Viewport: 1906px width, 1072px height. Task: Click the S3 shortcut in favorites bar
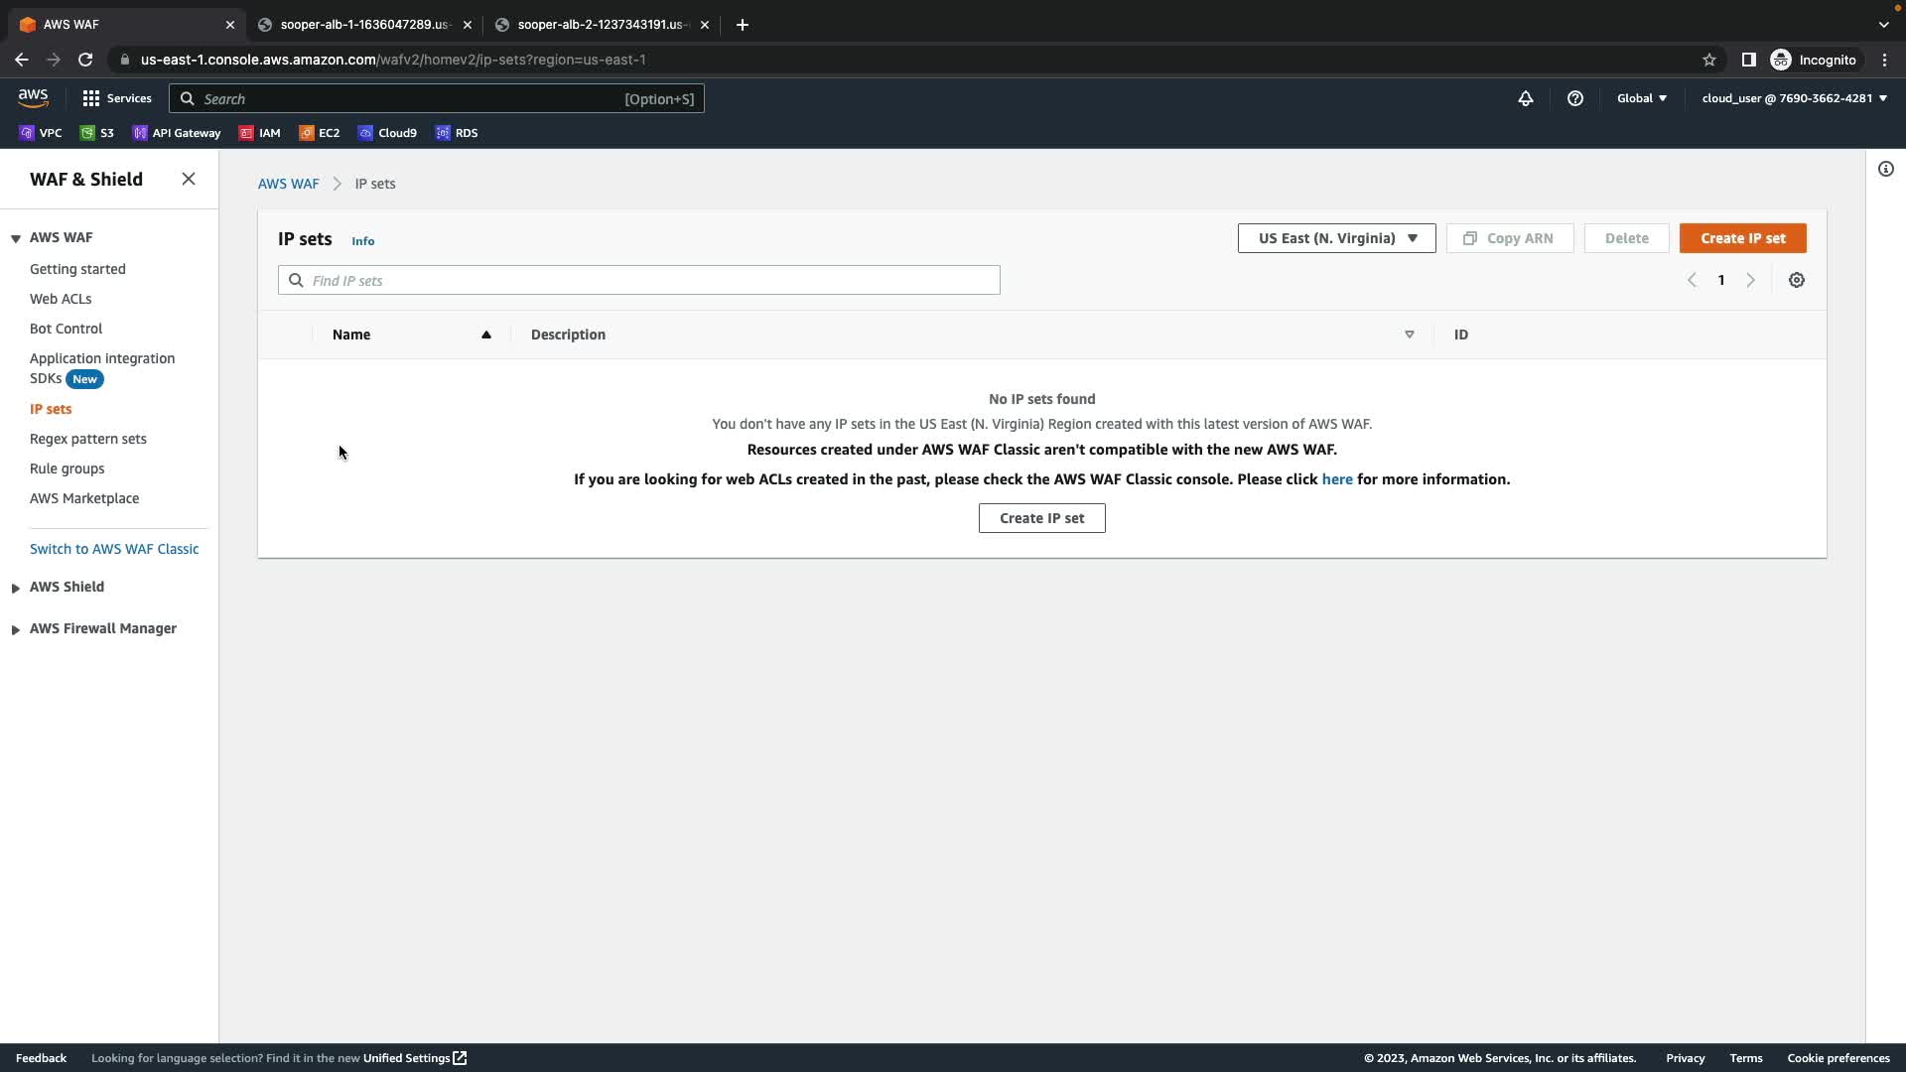(x=97, y=133)
